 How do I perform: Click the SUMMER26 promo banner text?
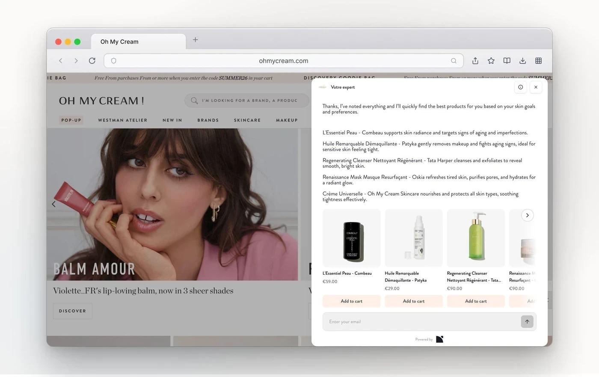(x=184, y=78)
